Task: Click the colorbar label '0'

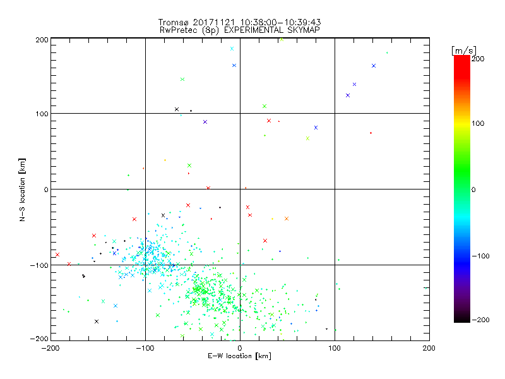Action: pos(473,189)
